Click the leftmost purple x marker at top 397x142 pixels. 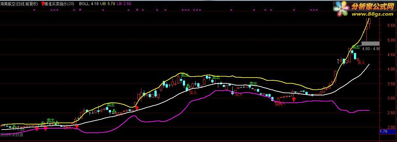click(x=34, y=10)
